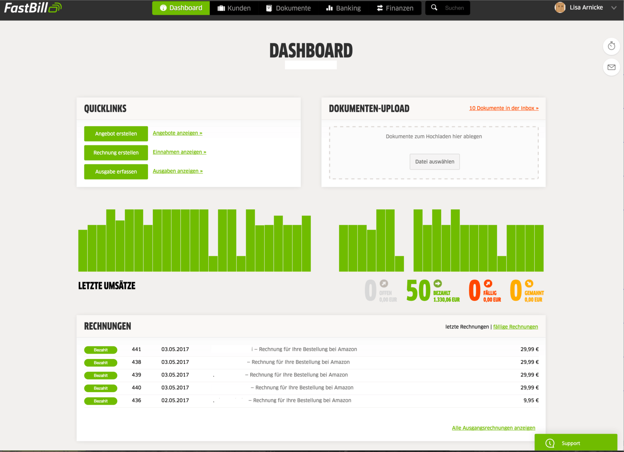Open invoice 441 description text
The image size is (624, 452).
coord(304,349)
